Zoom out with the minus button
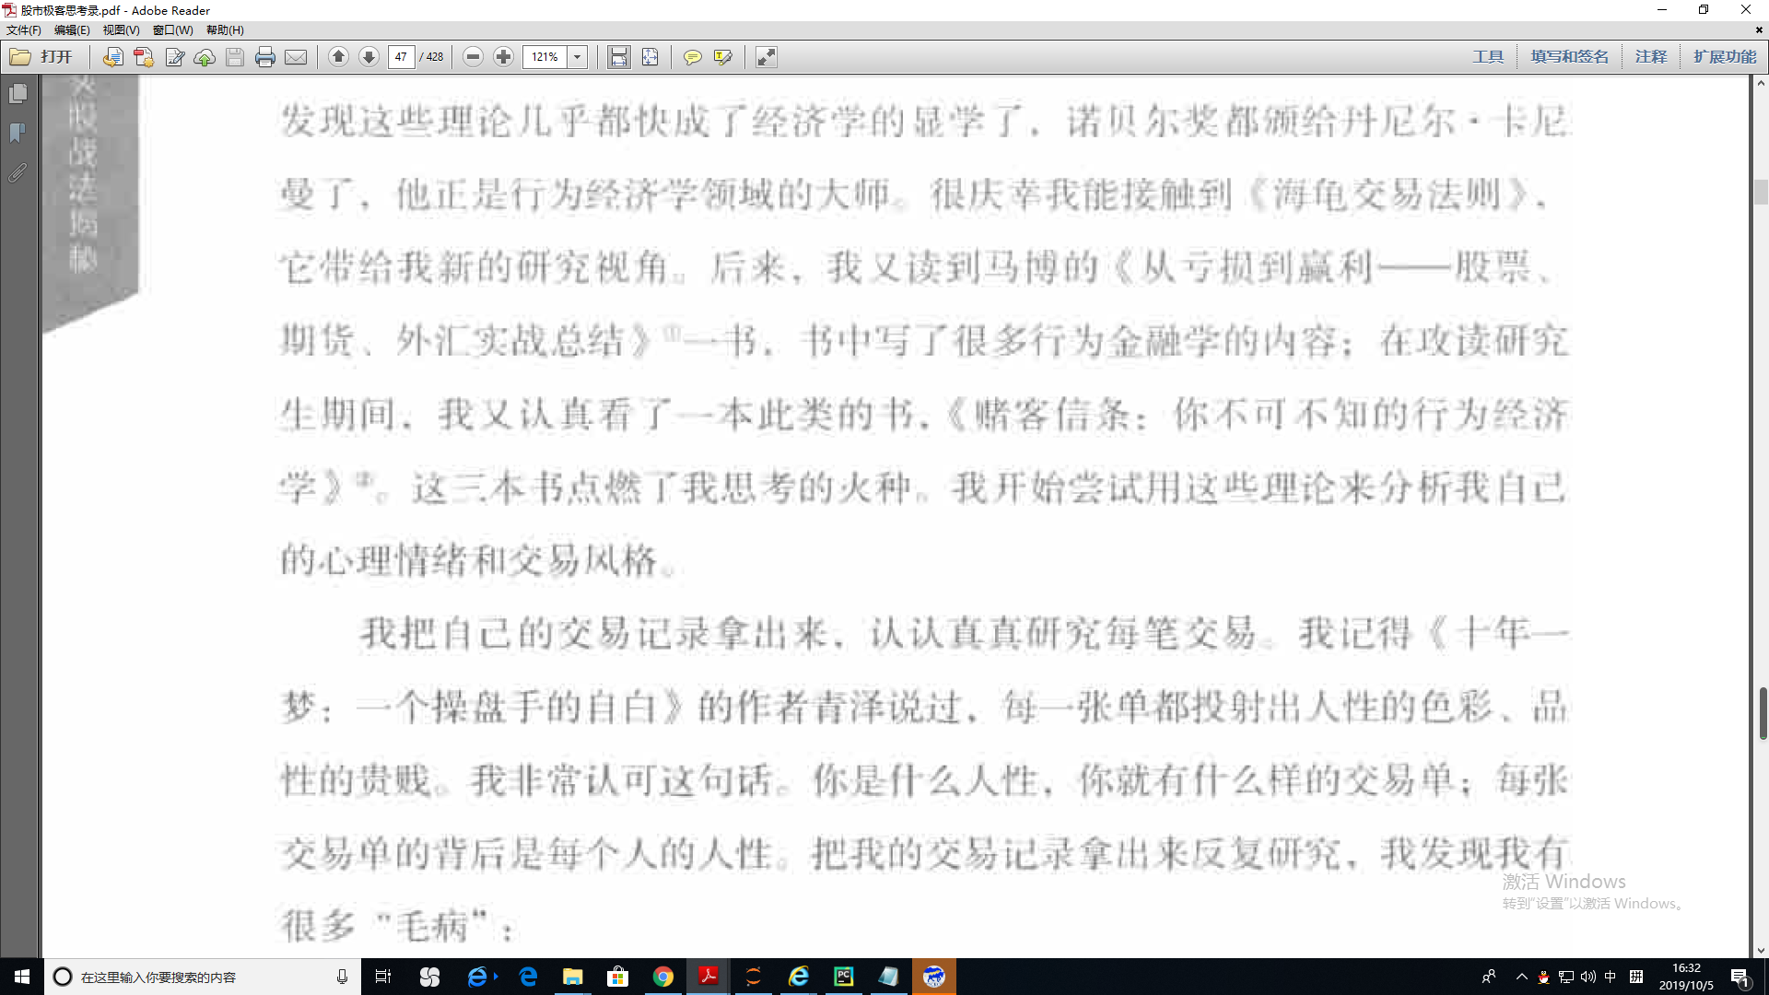The width and height of the screenshot is (1769, 995). (x=473, y=57)
